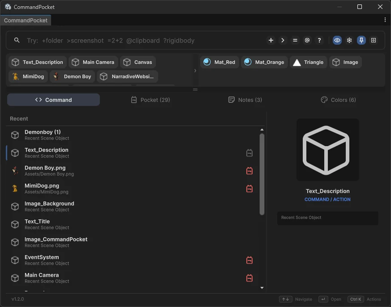Toggle red pocket icon on Demon Boy.png row
The height and width of the screenshot is (307, 391).
point(249,171)
